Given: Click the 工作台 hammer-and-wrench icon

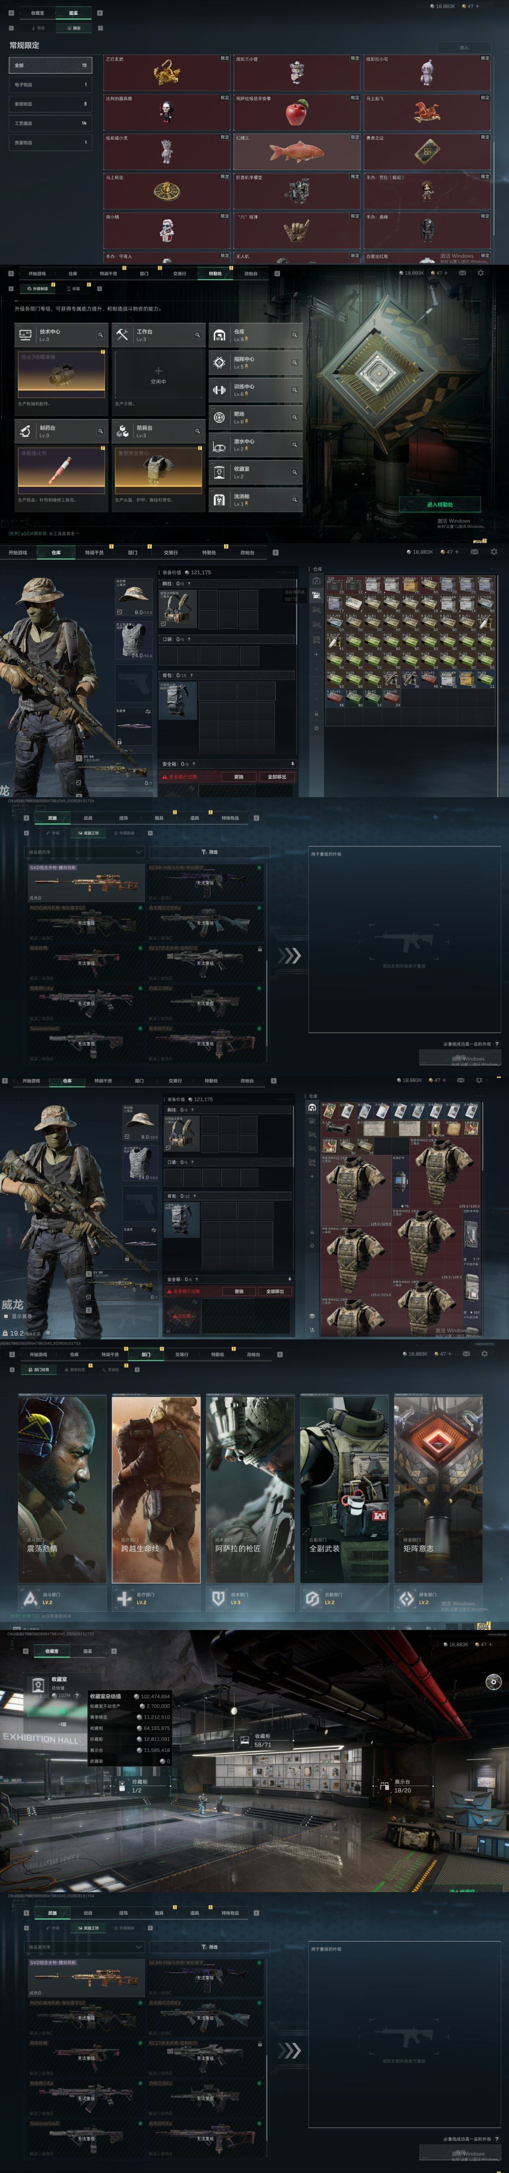Looking at the screenshot, I should click(x=122, y=335).
